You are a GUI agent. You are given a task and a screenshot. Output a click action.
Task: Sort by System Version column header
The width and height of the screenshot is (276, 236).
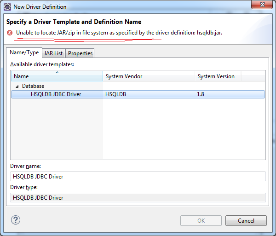[x=218, y=76]
